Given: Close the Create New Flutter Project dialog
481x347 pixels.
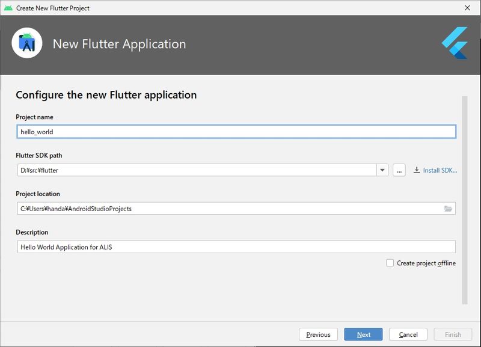Looking at the screenshot, I should [x=467, y=8].
